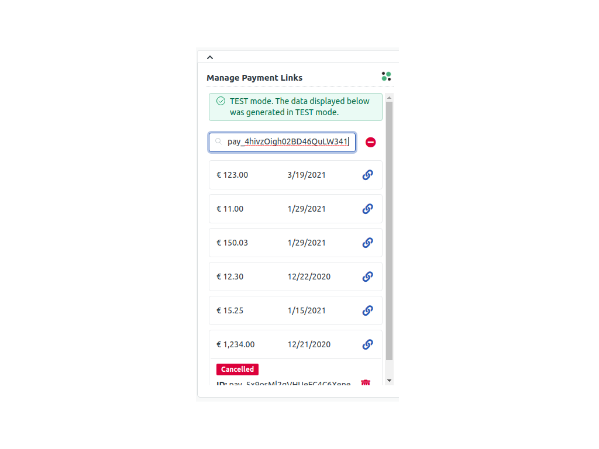
Task: Collapse the panel with the top chevron
Action: tap(210, 57)
